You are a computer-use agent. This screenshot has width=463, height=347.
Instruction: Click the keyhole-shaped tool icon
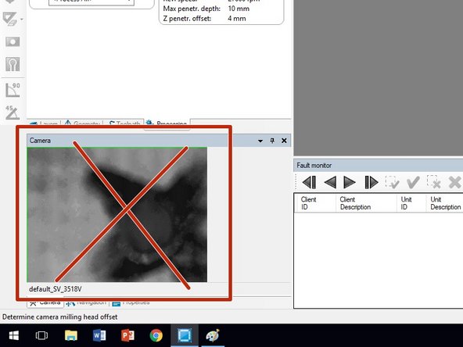[13, 64]
